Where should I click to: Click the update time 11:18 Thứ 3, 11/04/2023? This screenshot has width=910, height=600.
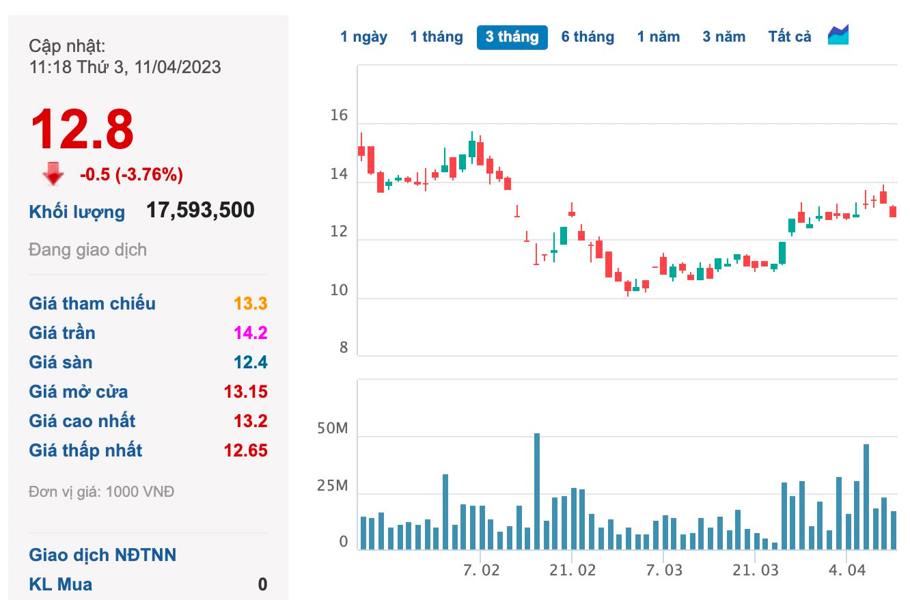click(x=125, y=67)
